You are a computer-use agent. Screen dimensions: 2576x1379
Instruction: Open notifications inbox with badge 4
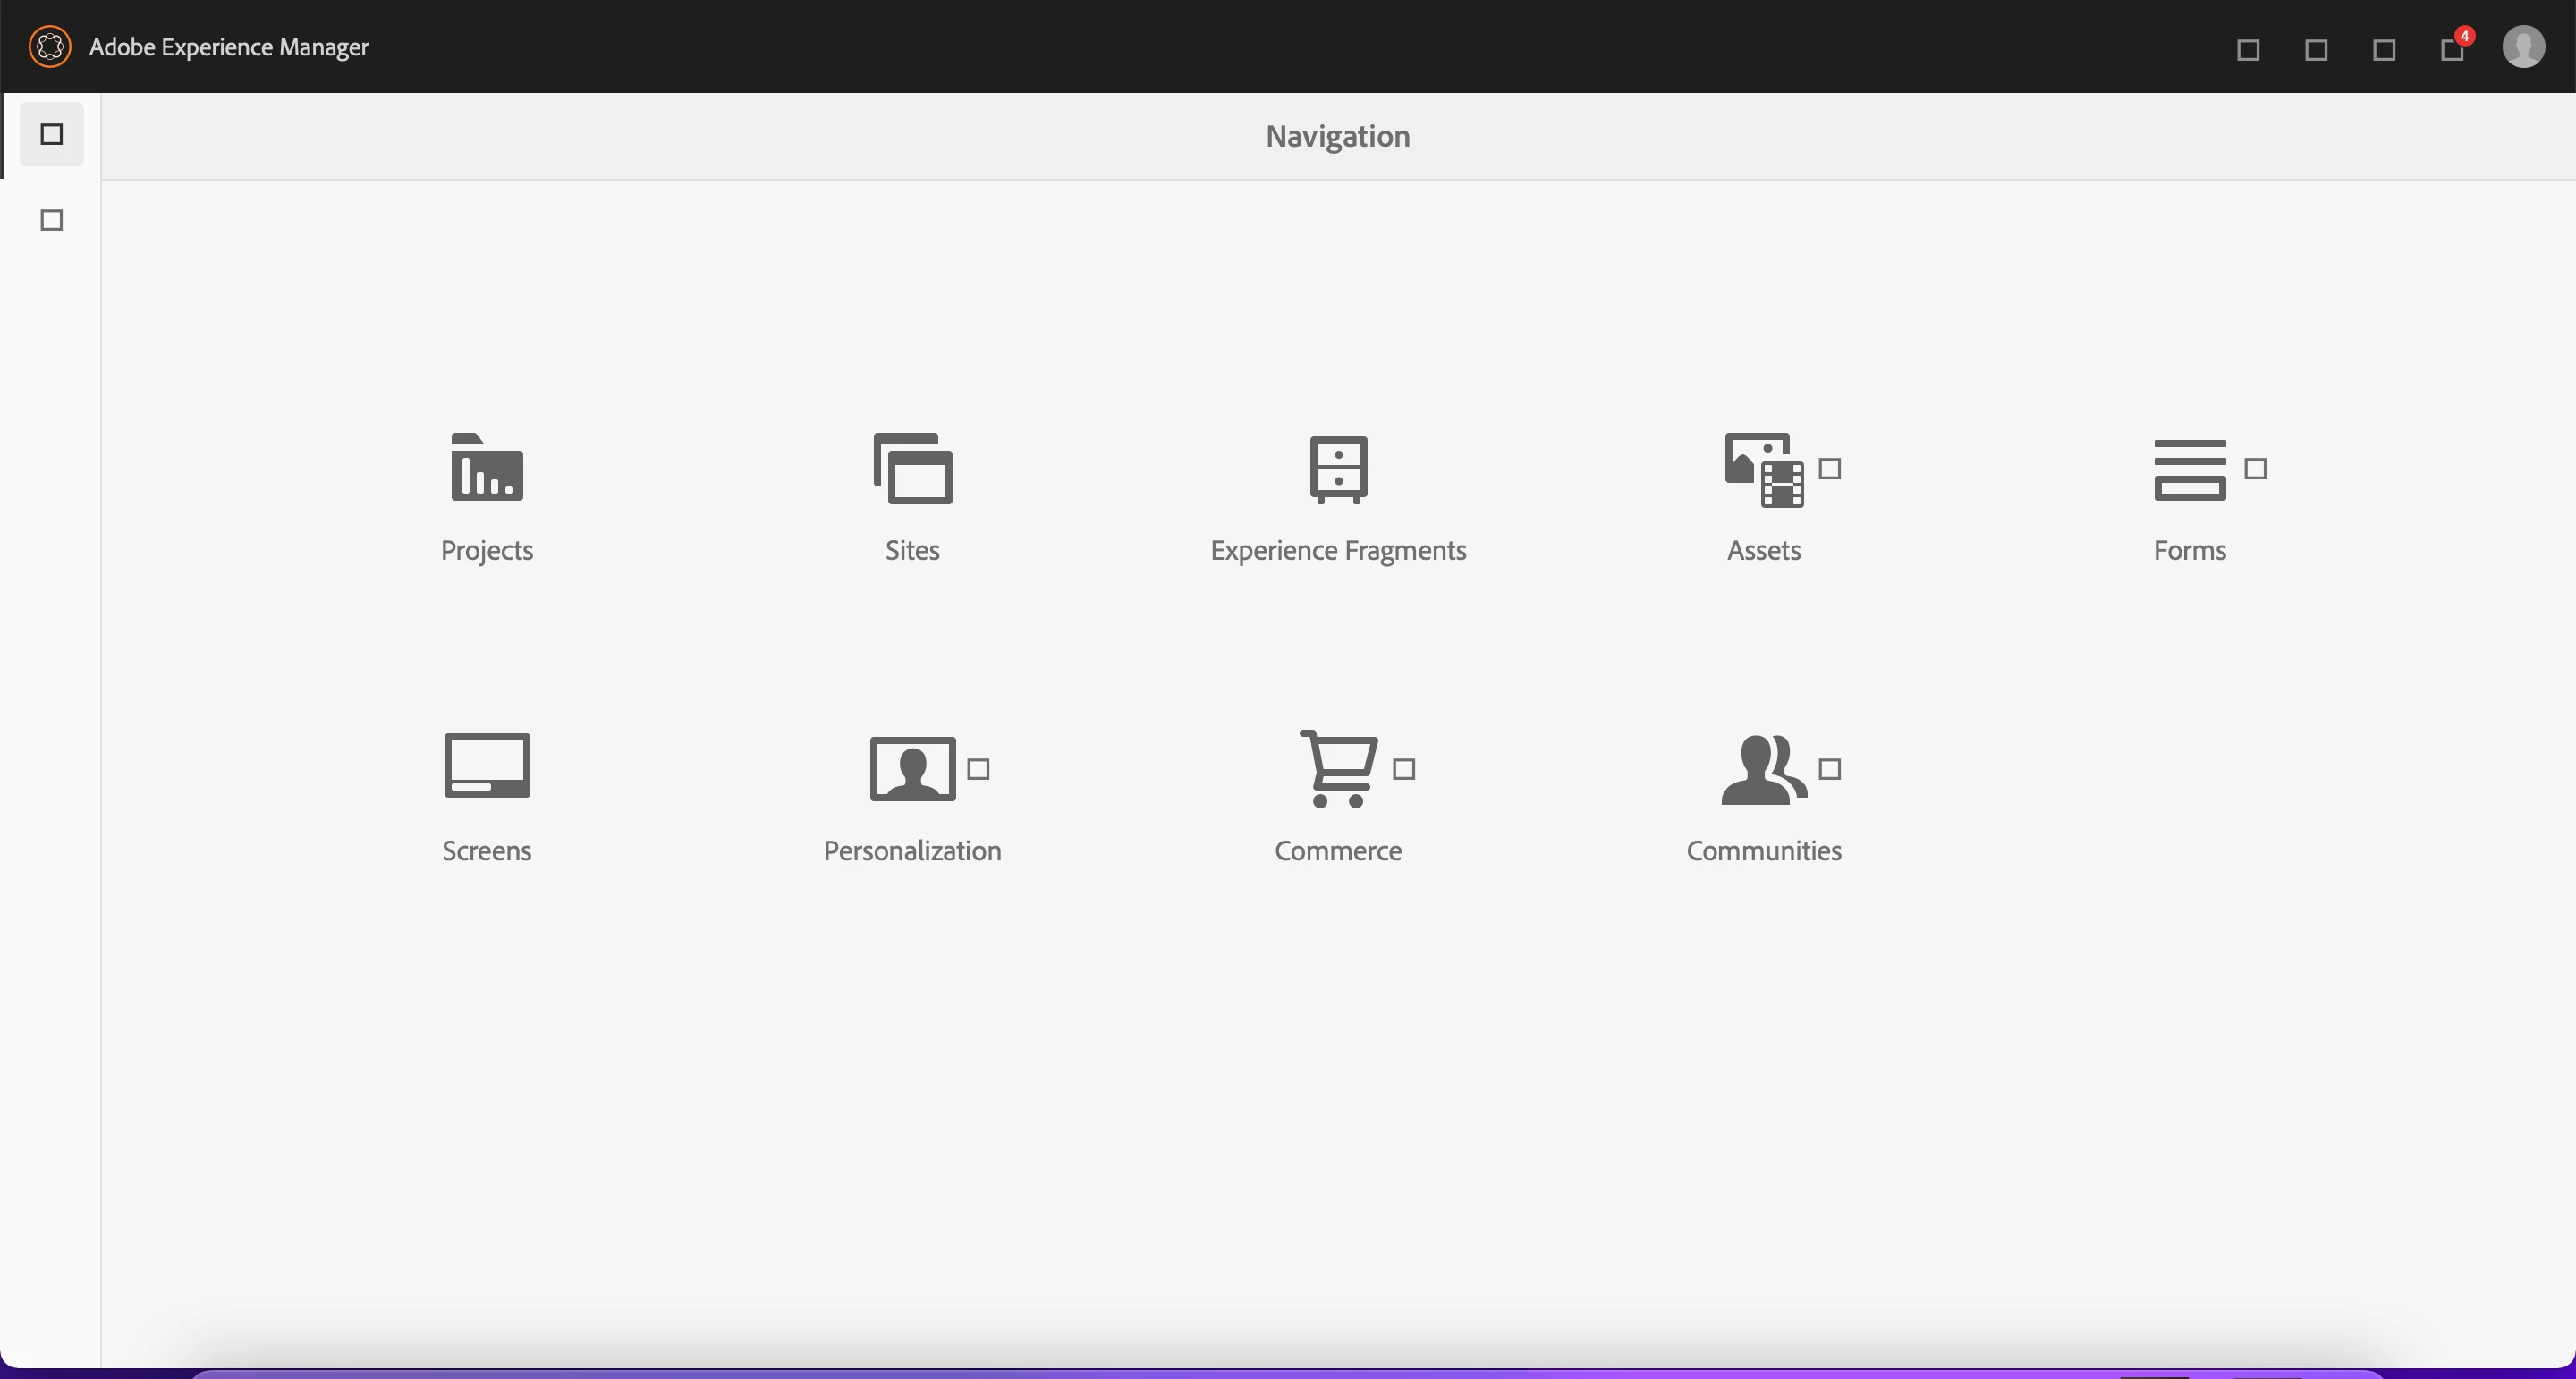coord(2452,49)
